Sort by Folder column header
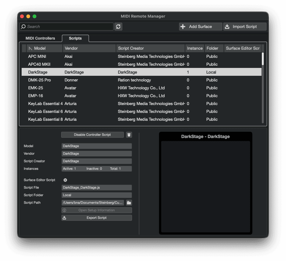This screenshot has width=286, height=261. (214, 48)
